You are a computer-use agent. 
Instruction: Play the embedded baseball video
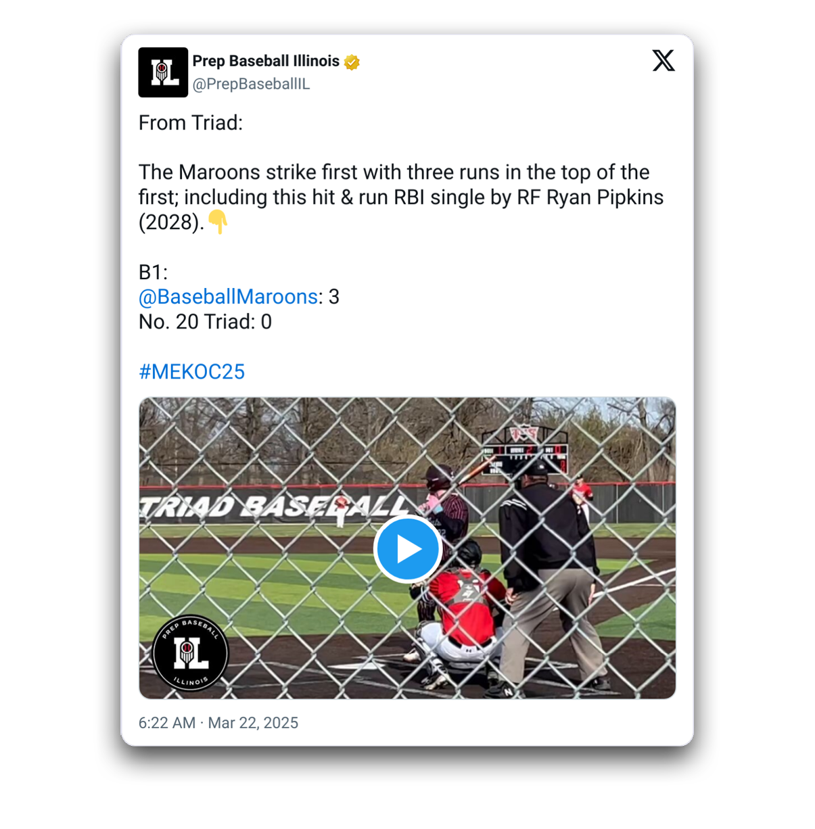coord(408,549)
